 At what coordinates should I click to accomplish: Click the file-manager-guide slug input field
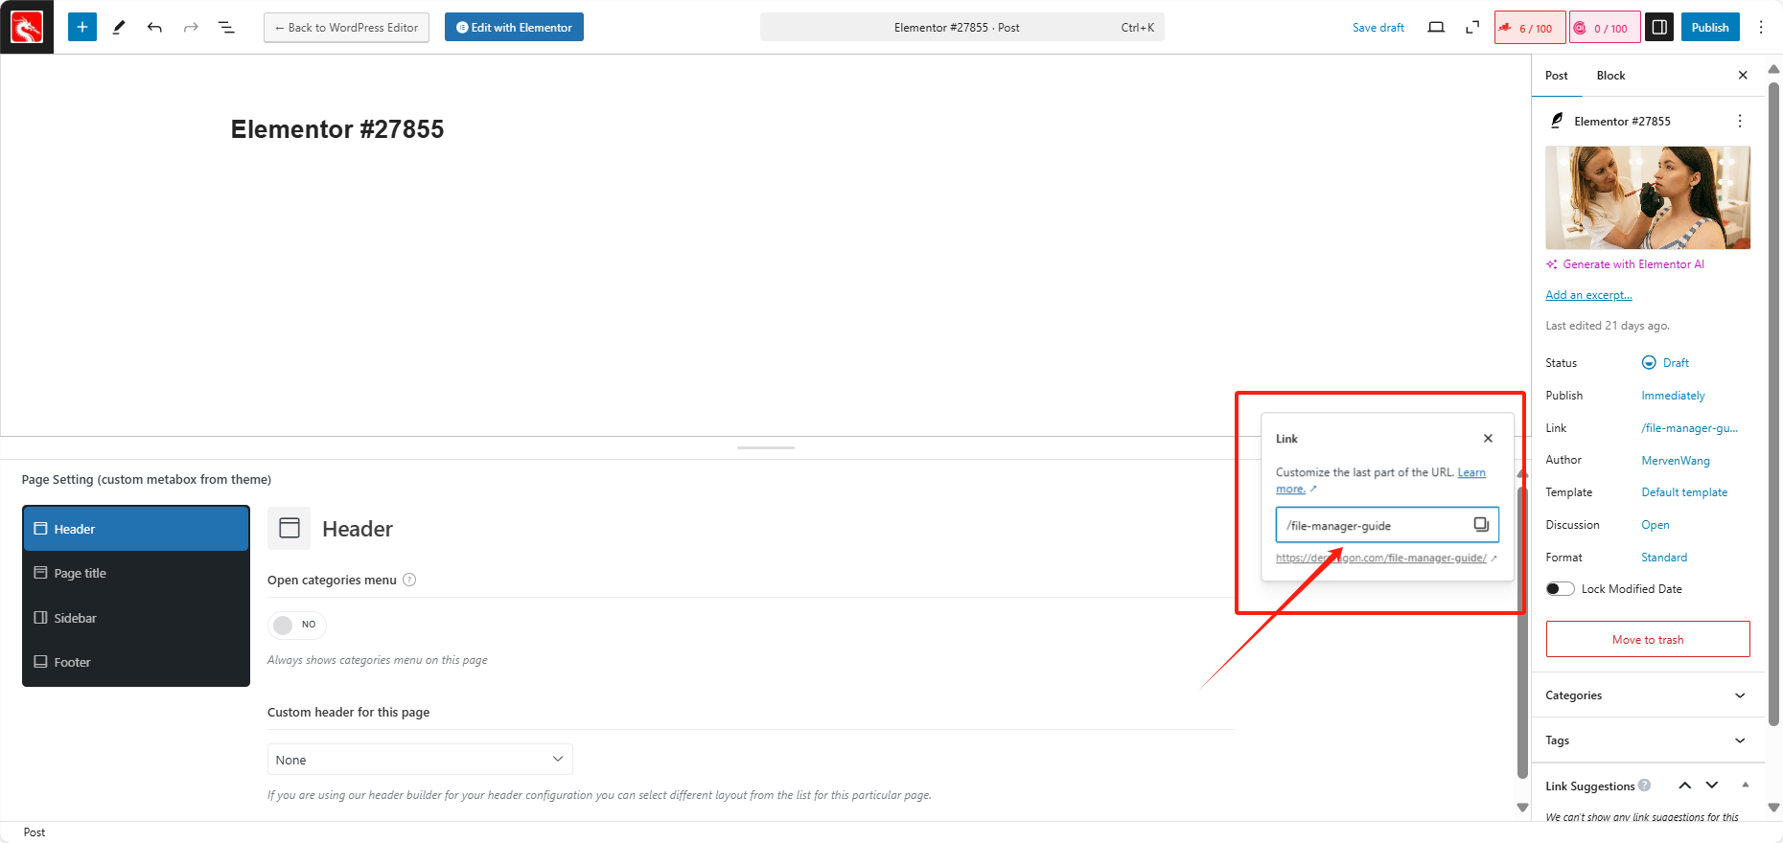1371,525
